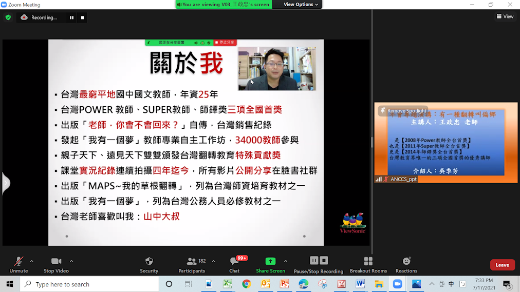Click the taskbar search box

tap(89, 284)
